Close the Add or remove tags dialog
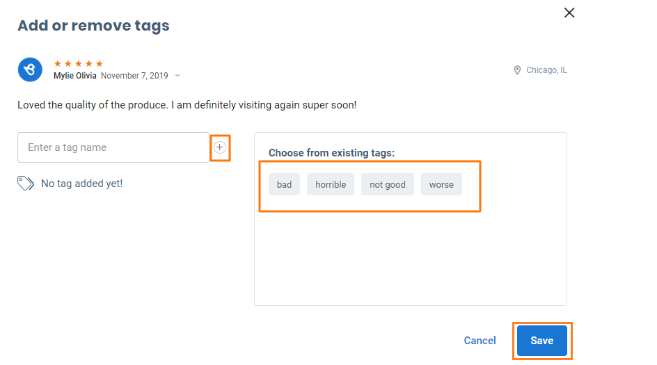Screen dimensions: 657x365 tap(569, 13)
